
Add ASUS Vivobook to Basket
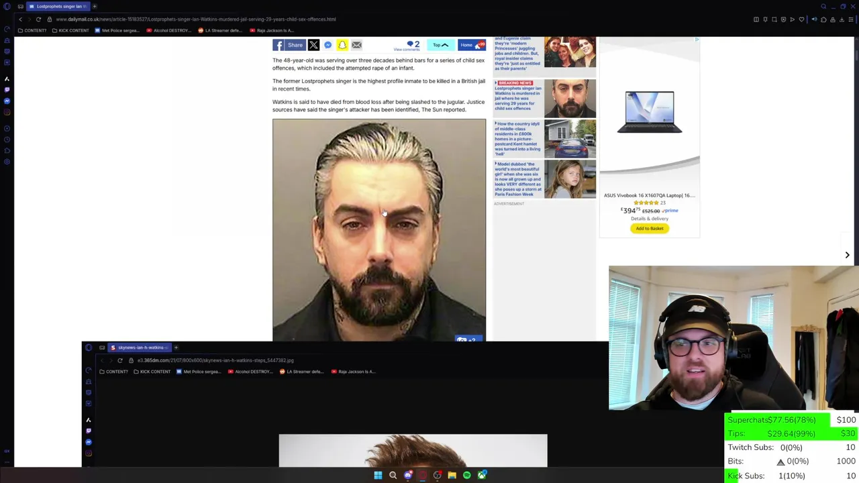tap(649, 229)
